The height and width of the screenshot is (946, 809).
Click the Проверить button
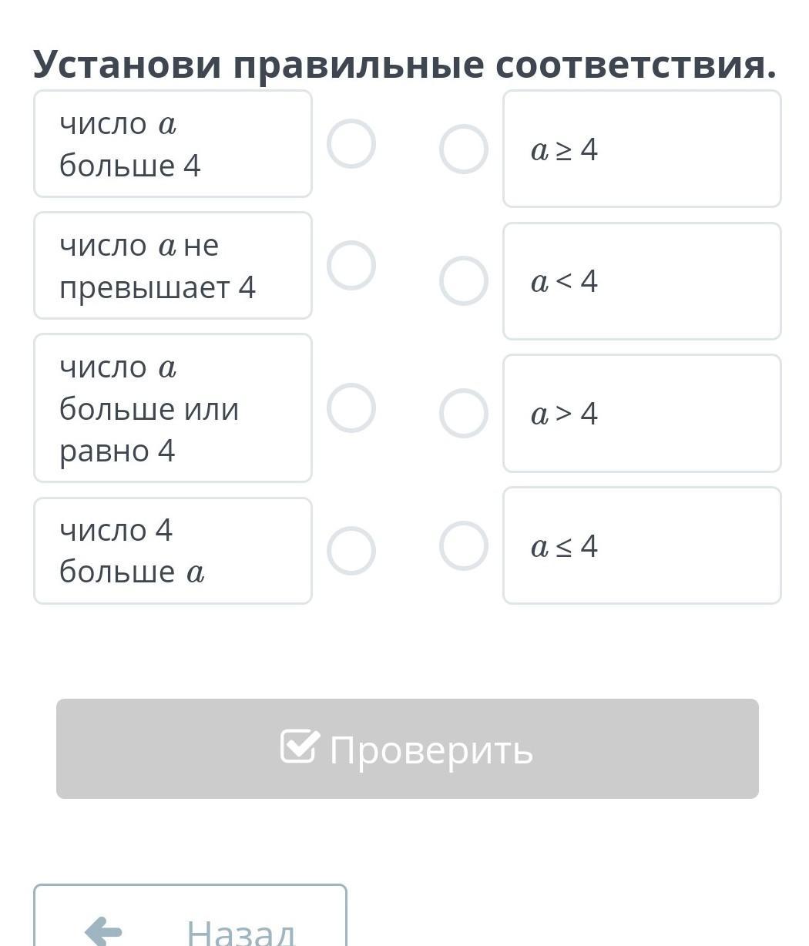(407, 748)
